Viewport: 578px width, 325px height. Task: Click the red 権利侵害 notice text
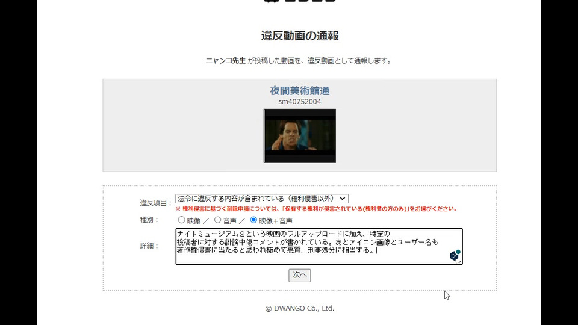click(x=317, y=209)
